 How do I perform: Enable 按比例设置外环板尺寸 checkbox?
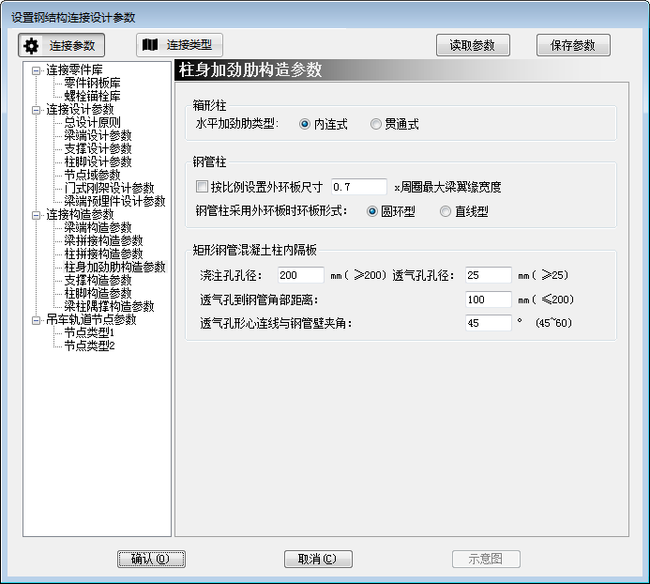tap(202, 187)
